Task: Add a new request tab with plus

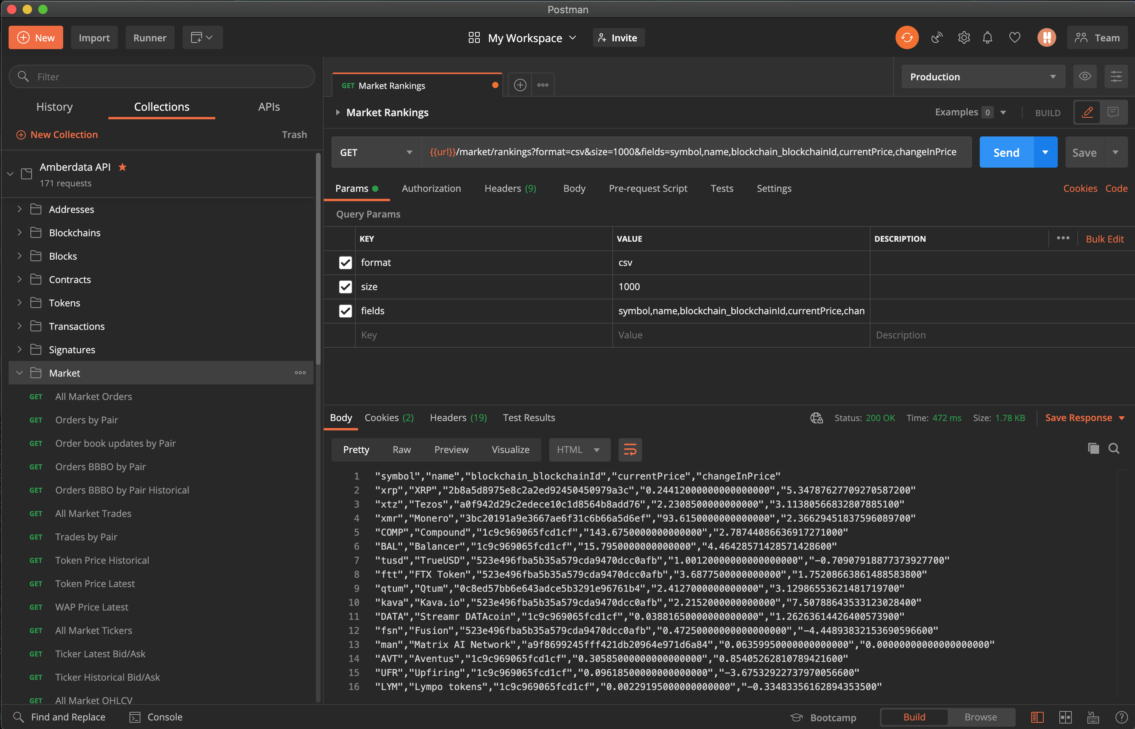Action: click(x=520, y=85)
